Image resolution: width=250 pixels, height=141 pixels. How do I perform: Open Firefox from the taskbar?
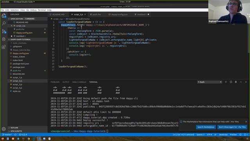pyautogui.click(x=2, y=139)
